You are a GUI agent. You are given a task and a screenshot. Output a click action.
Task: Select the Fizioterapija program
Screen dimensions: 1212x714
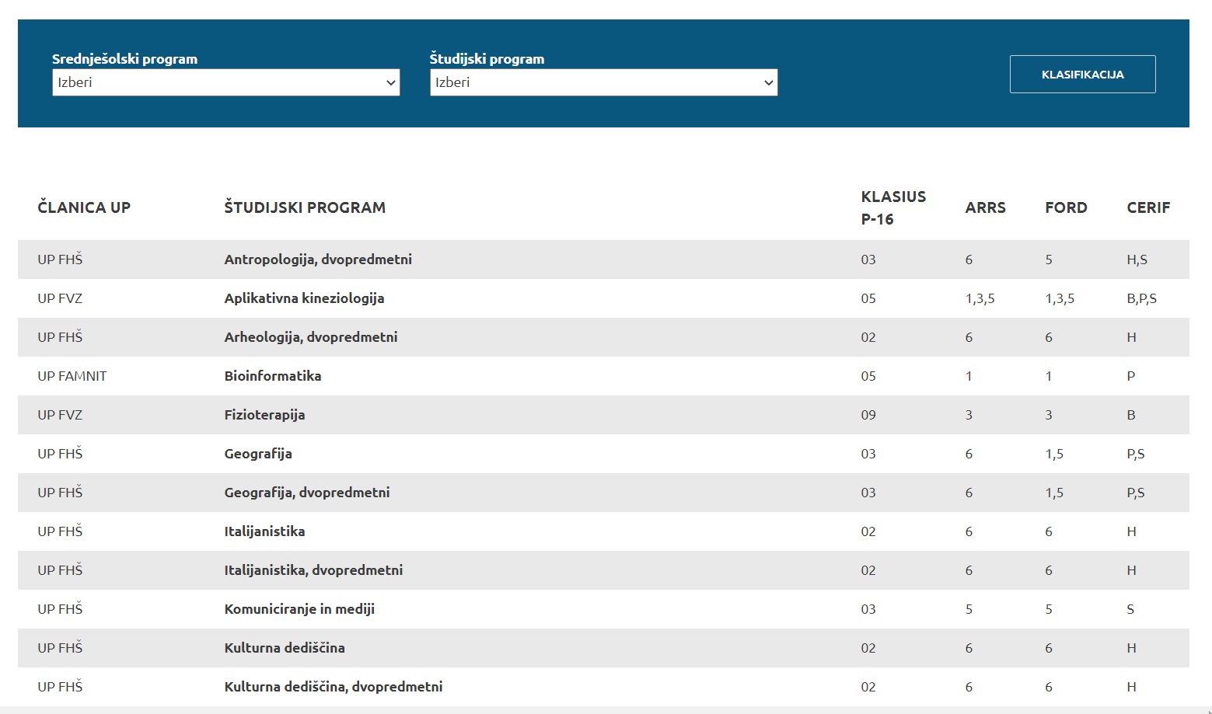[x=264, y=415]
